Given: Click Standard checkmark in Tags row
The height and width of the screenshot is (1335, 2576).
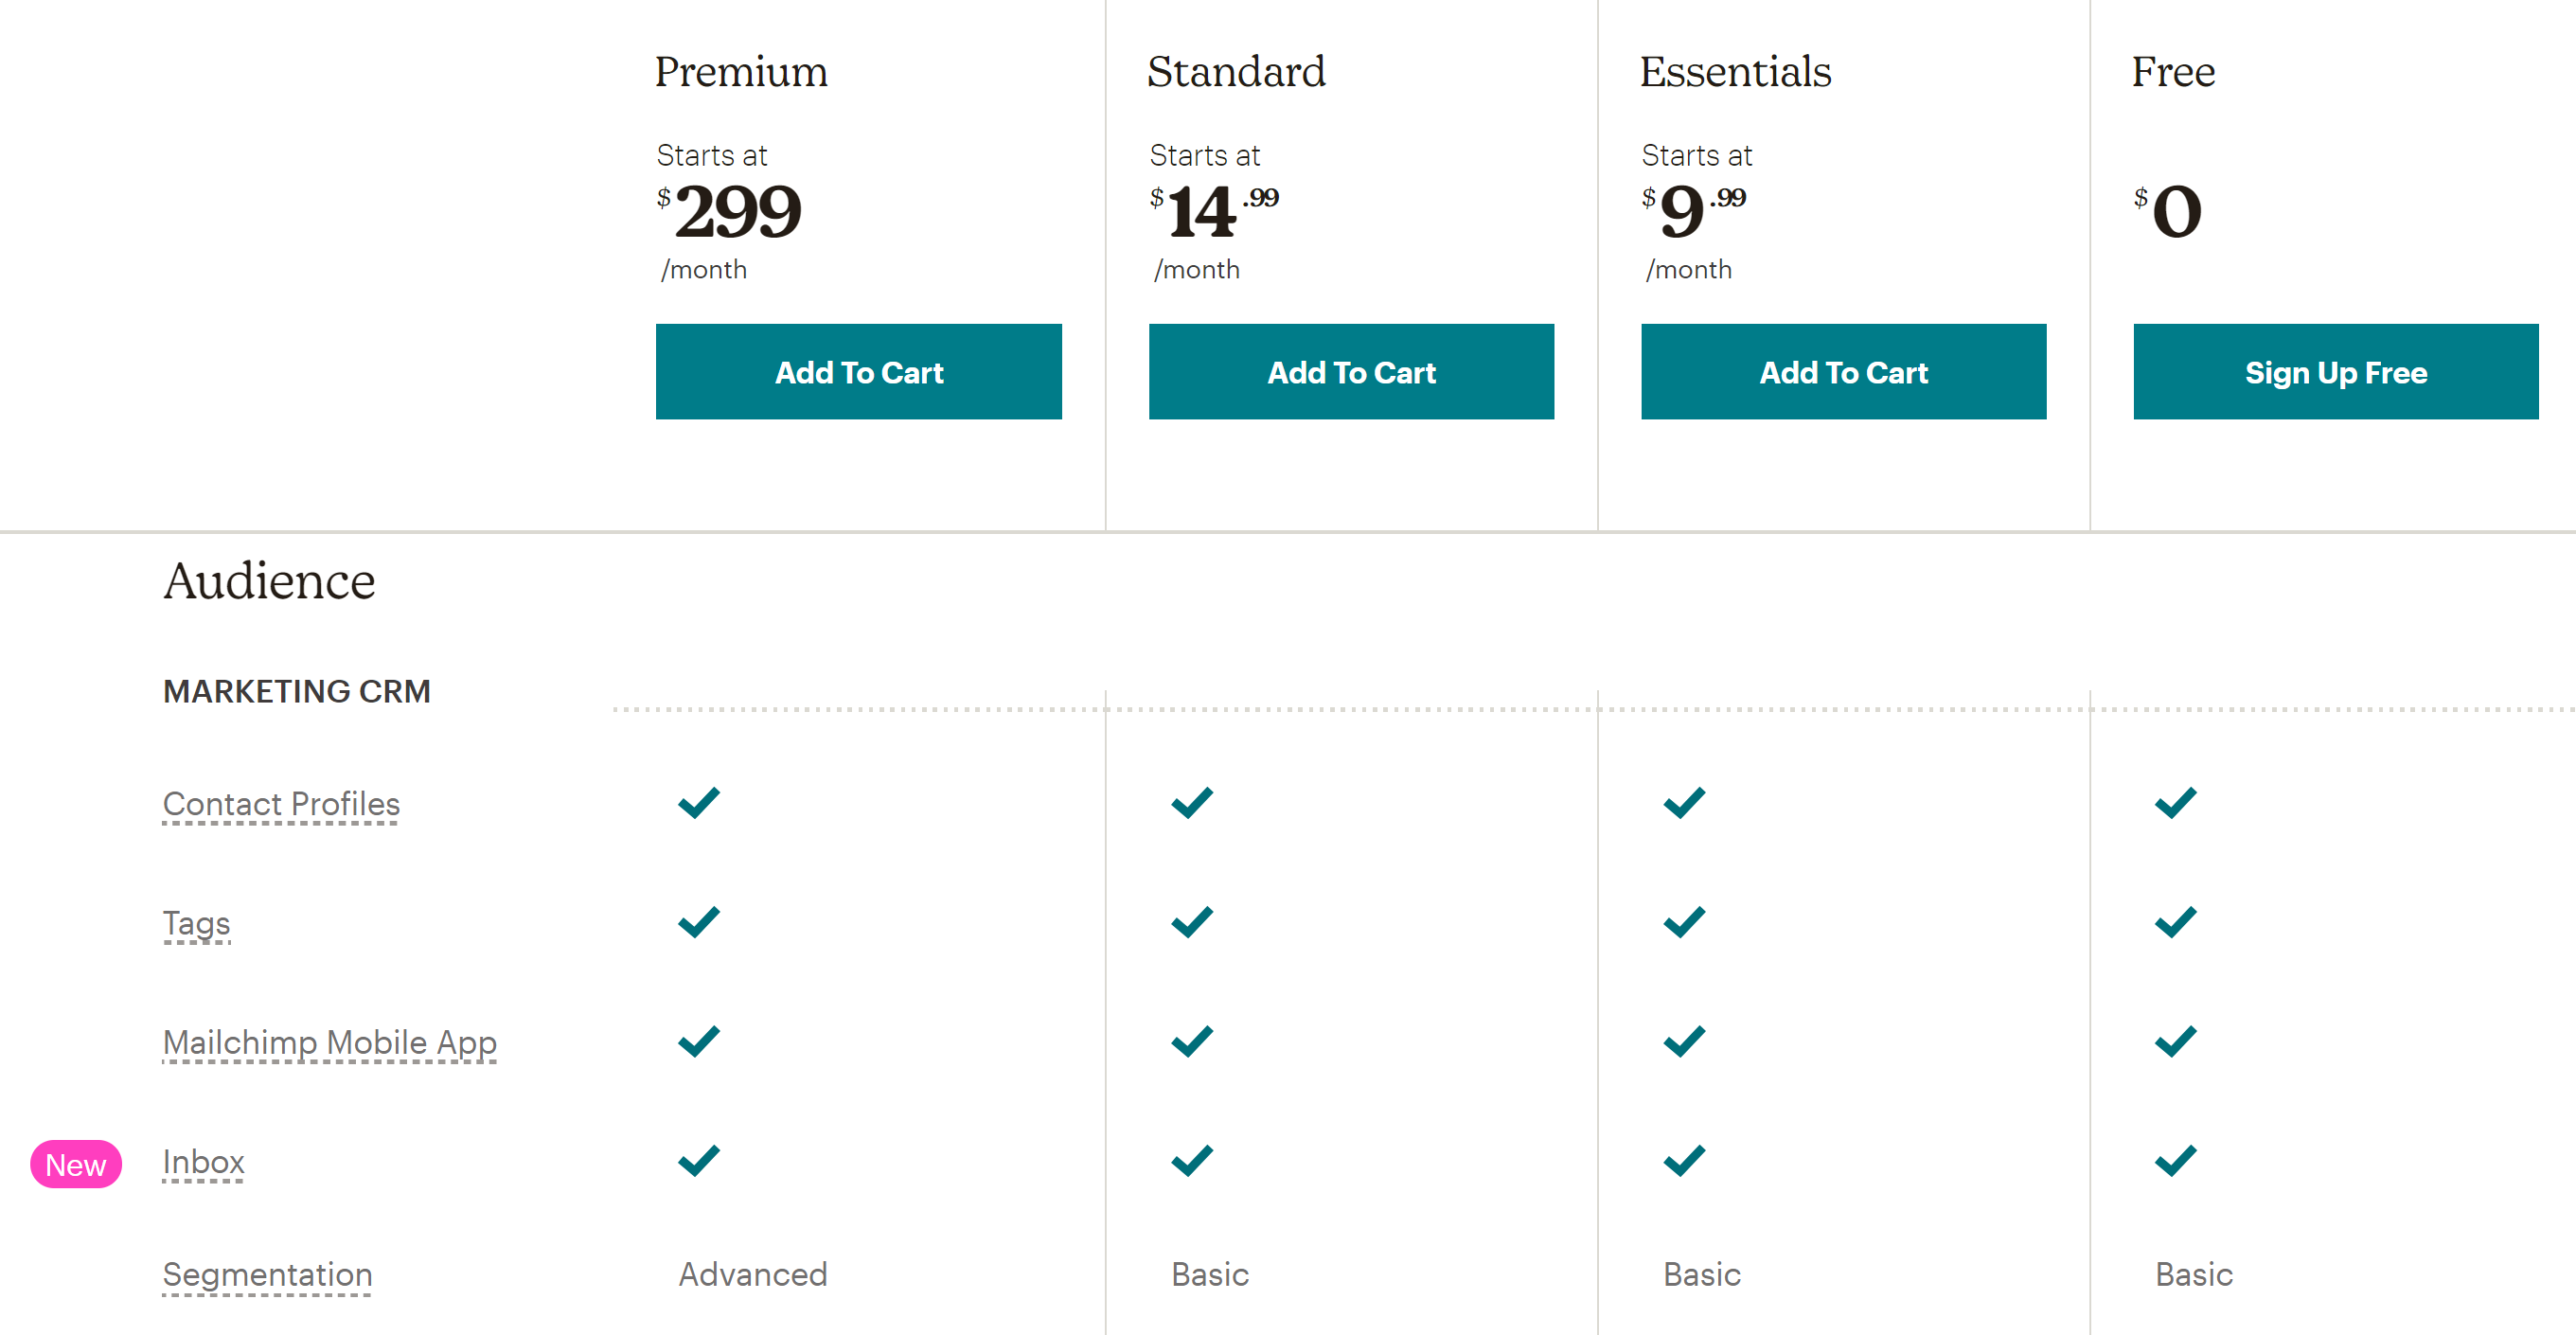Looking at the screenshot, I should [x=1192, y=921].
